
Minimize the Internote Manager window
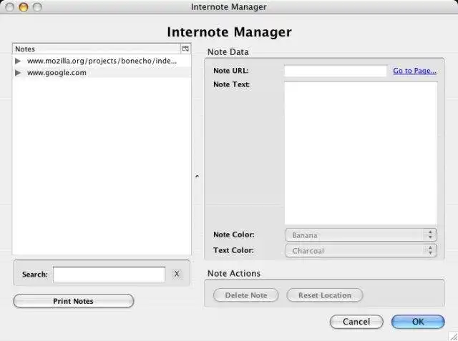tap(24, 6)
